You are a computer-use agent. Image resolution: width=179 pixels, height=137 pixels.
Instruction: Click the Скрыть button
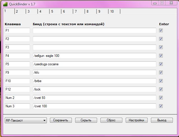pos(86,120)
